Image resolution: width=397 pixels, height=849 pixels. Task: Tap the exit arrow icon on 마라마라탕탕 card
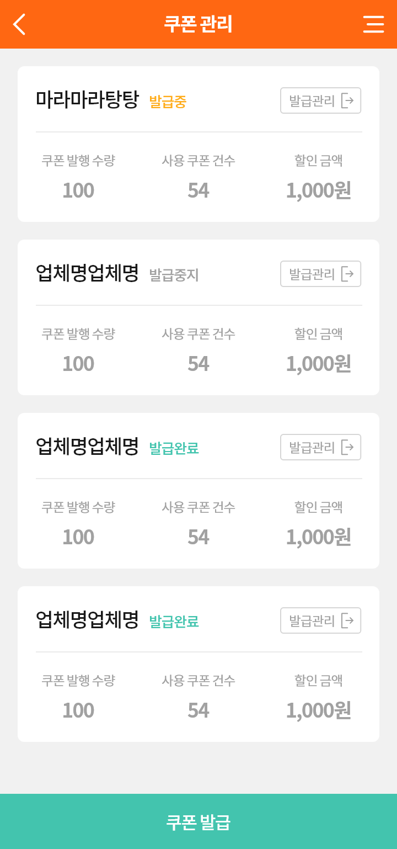pyautogui.click(x=347, y=101)
